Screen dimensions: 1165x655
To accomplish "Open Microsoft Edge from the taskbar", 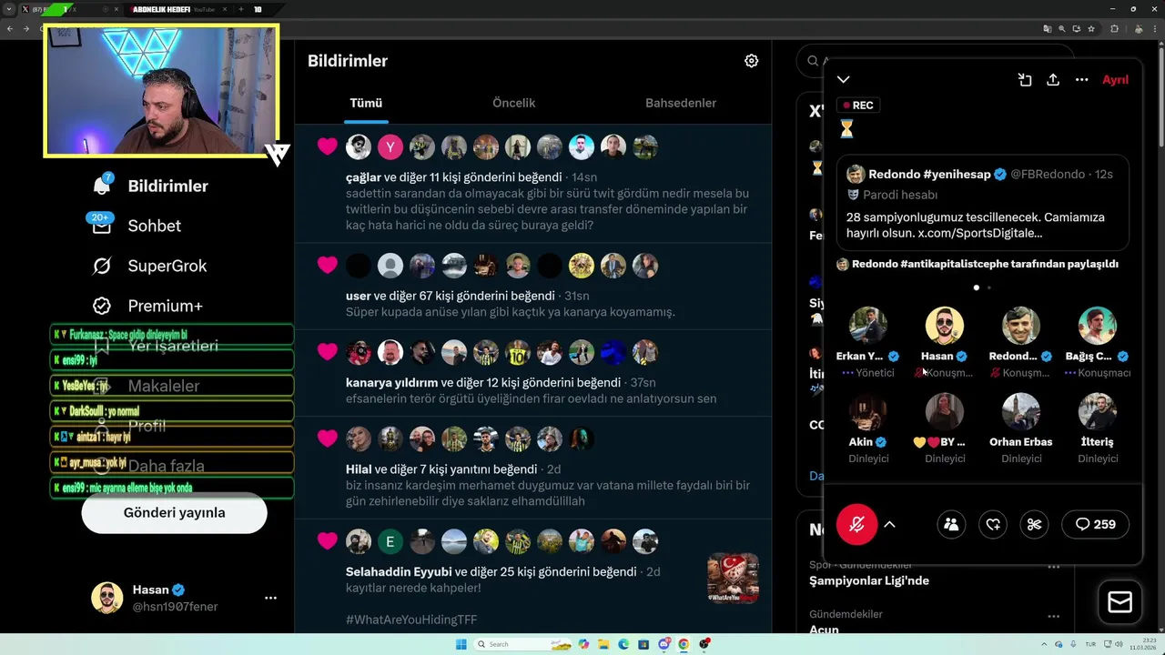I will click(623, 644).
